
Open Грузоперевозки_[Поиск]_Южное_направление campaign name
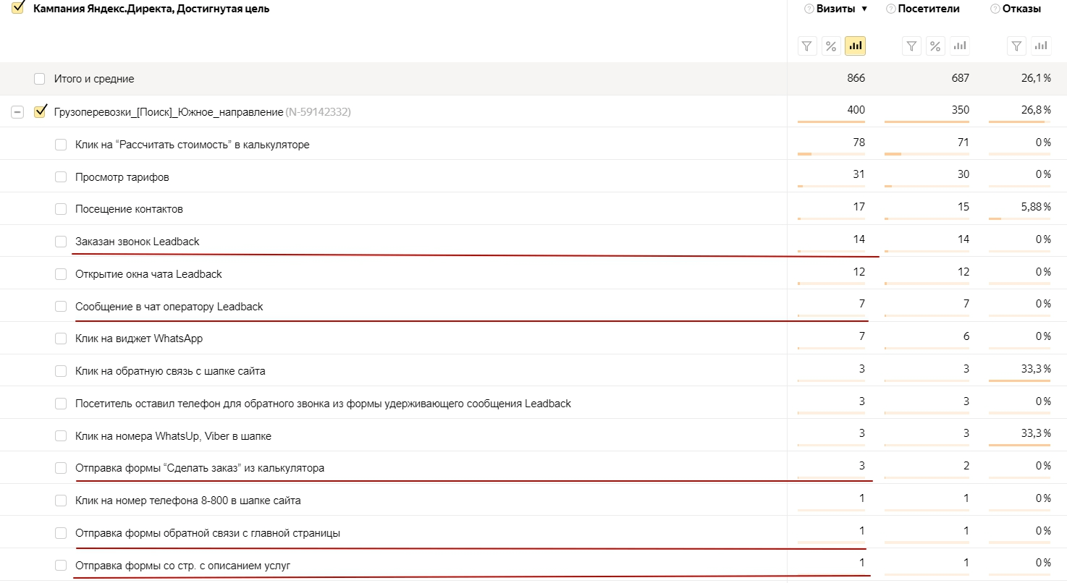(169, 112)
